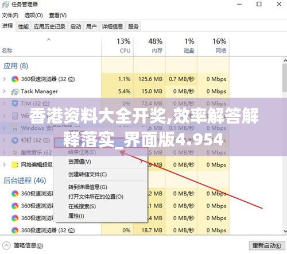The image size is (287, 254).
Task: Sort processes by CPU column header
Action: (118, 46)
